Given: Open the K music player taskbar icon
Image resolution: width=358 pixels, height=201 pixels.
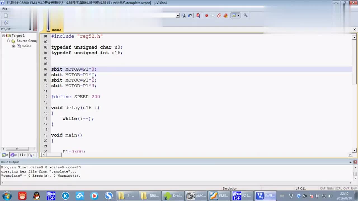Looking at the screenshot, I should click(65, 196).
